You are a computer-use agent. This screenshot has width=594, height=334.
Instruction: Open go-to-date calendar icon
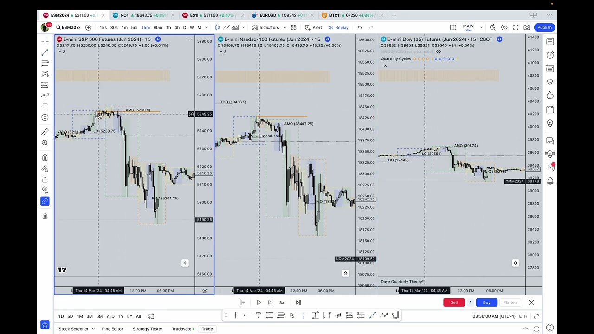point(151,316)
